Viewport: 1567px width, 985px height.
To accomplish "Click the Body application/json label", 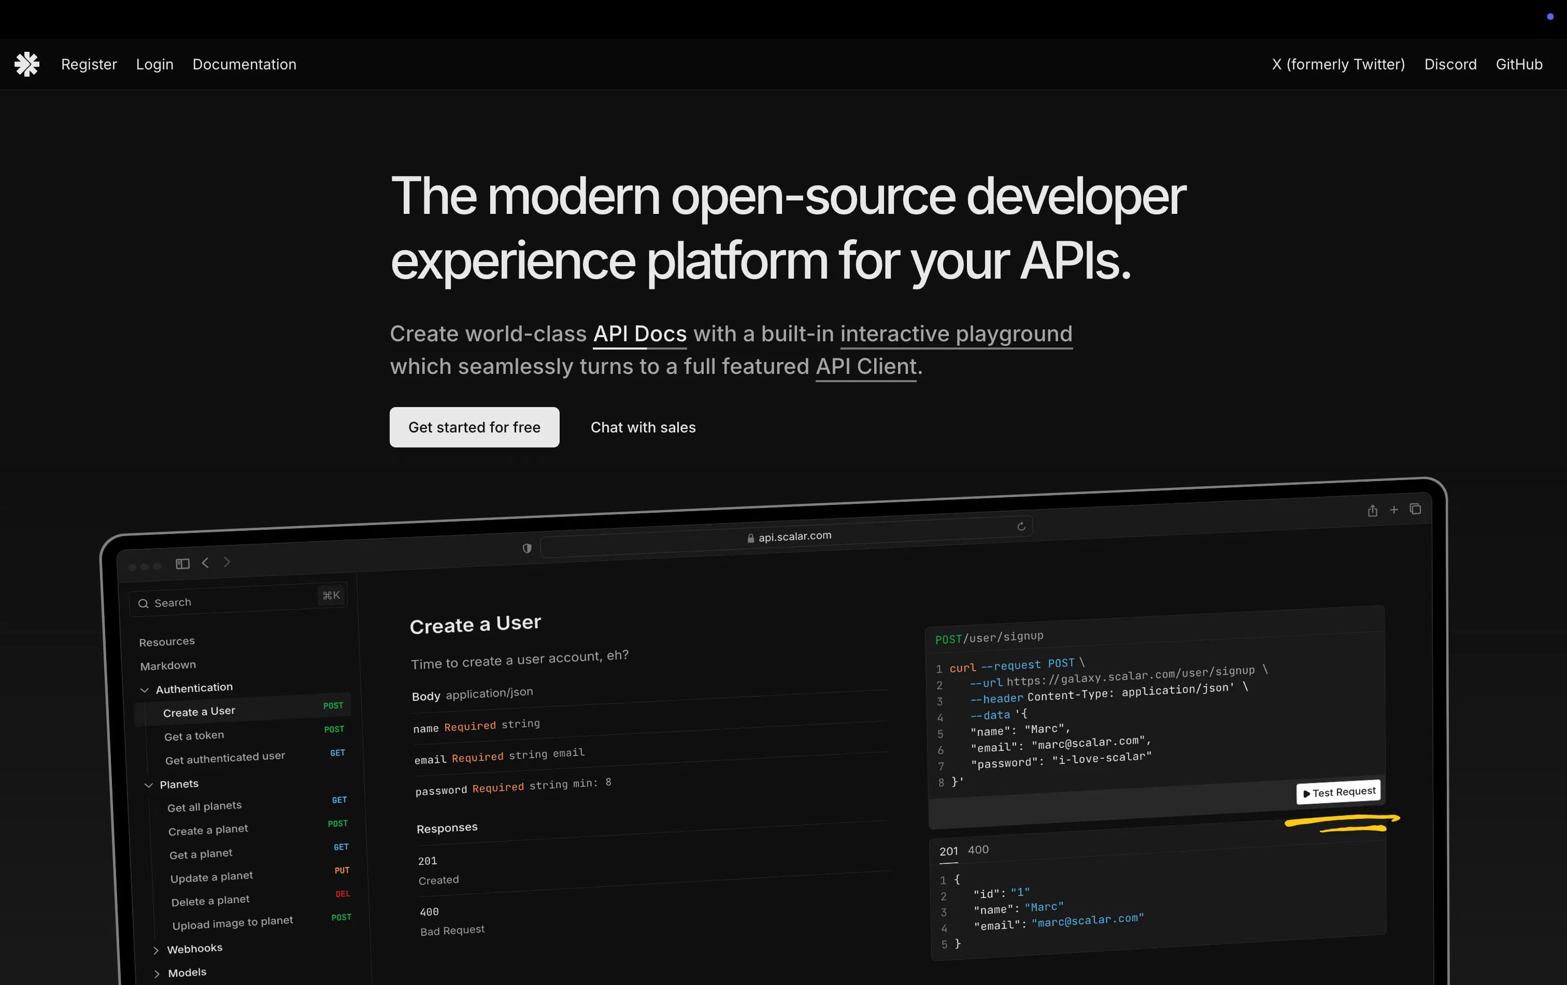I will point(473,694).
